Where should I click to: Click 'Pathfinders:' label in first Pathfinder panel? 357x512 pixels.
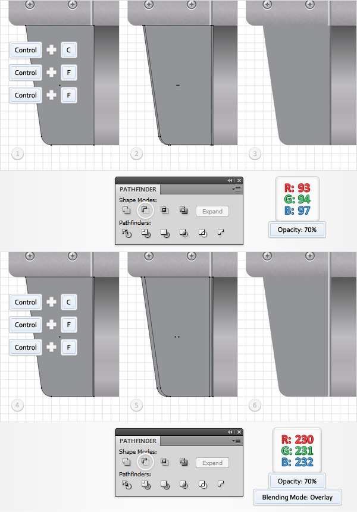tap(135, 222)
